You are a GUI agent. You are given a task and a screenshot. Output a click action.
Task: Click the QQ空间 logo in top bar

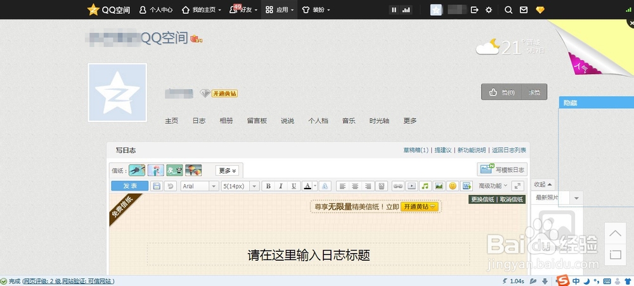click(x=109, y=9)
